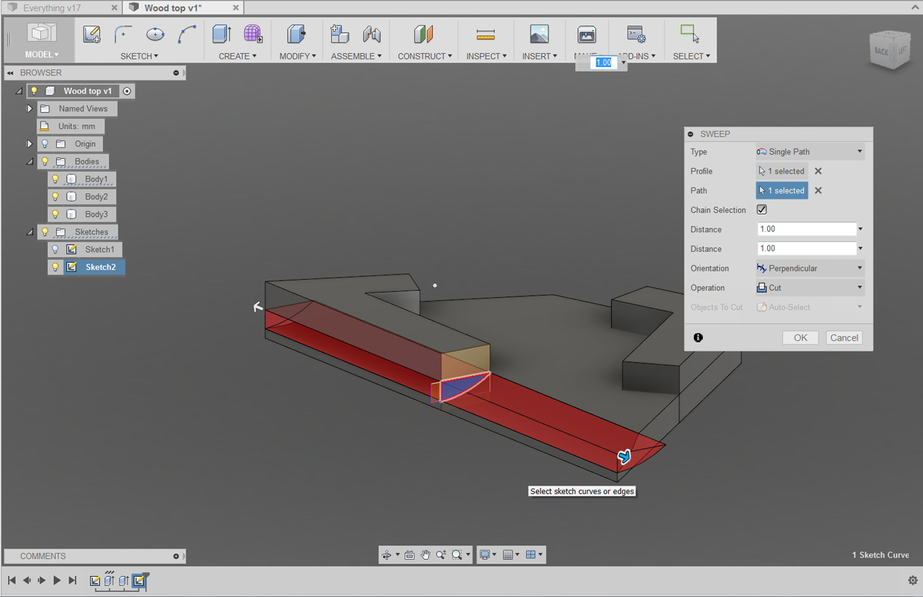Toggle visibility lightbulb for Body2
This screenshot has width=923, height=597.
click(55, 196)
